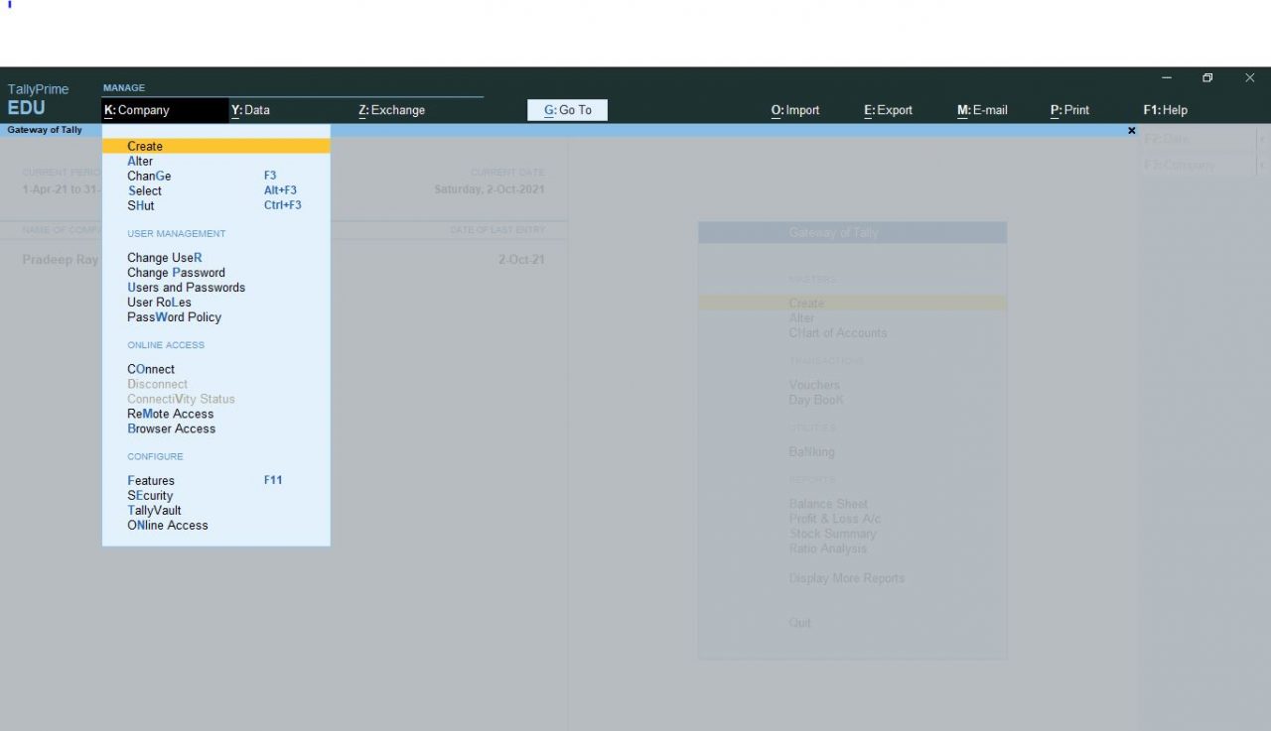The width and height of the screenshot is (1271, 731).
Task: Select Create from the Company menu
Action: [145, 146]
